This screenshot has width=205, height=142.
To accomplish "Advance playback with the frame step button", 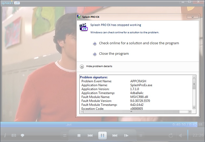I will (x=126, y=136).
